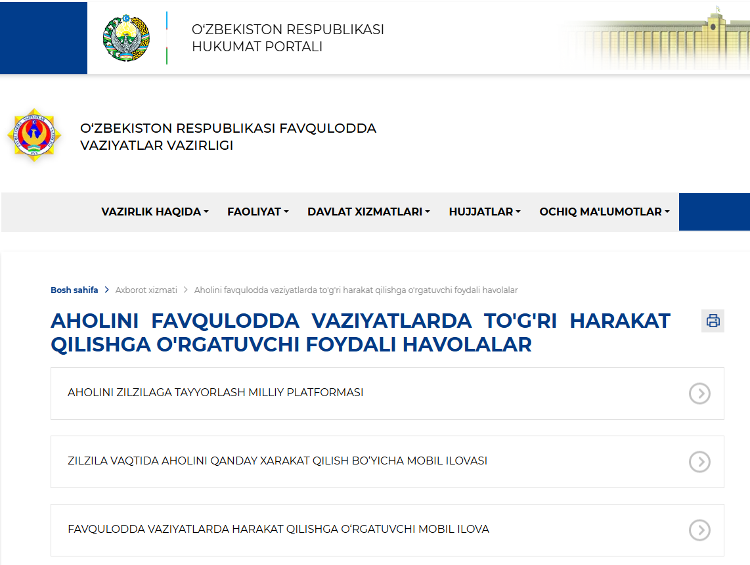Open O'zbekiston Respublikasi Hukumat Portali link
This screenshot has width=750, height=565.
coord(287,38)
